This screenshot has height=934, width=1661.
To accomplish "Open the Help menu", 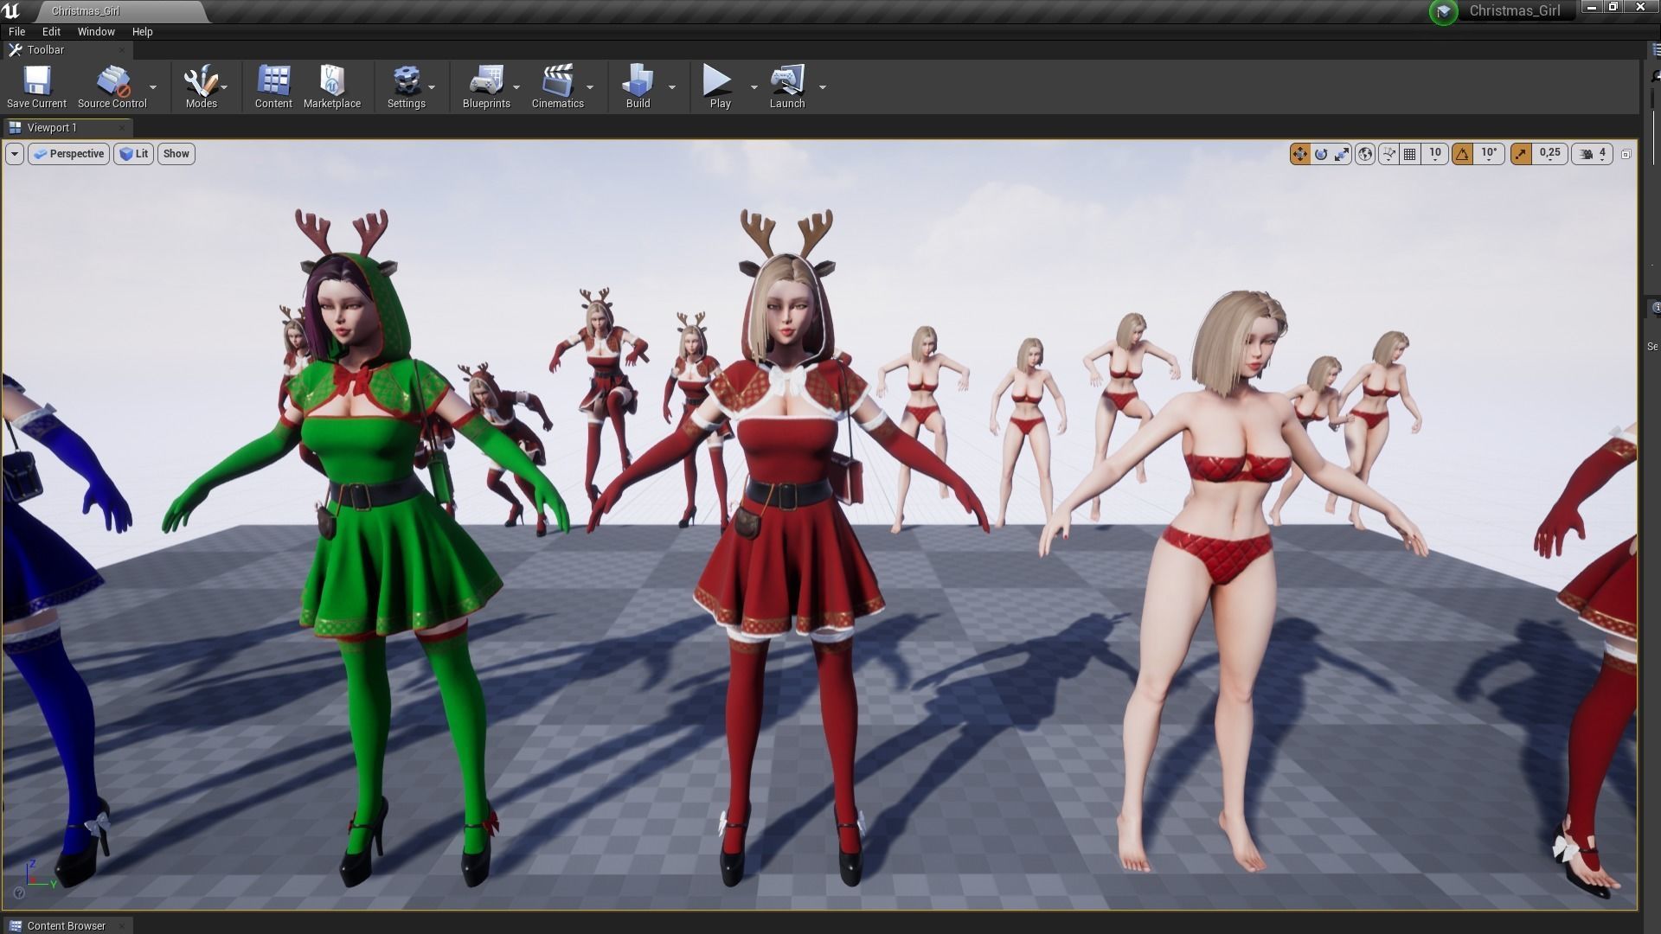I will [142, 32].
